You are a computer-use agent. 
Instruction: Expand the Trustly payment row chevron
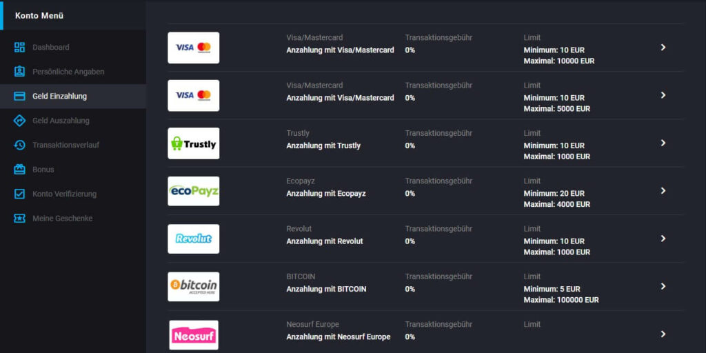tap(663, 143)
